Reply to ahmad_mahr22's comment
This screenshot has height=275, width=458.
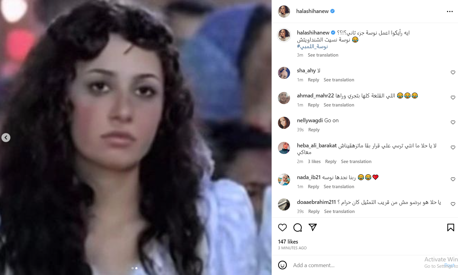coord(313,105)
